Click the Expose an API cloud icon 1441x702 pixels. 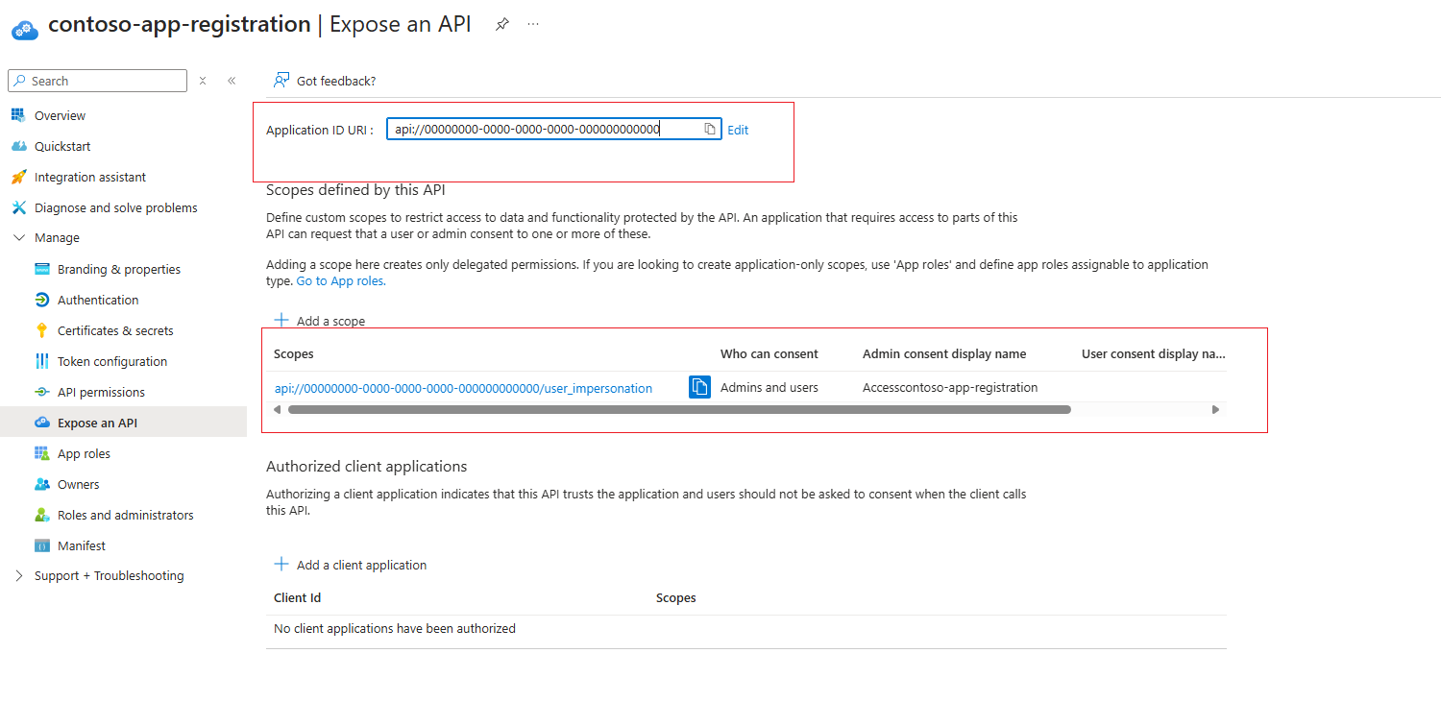click(41, 423)
